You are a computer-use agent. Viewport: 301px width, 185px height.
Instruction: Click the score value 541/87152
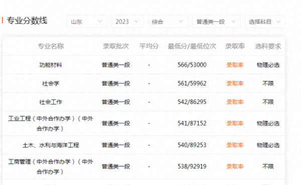click(192, 123)
